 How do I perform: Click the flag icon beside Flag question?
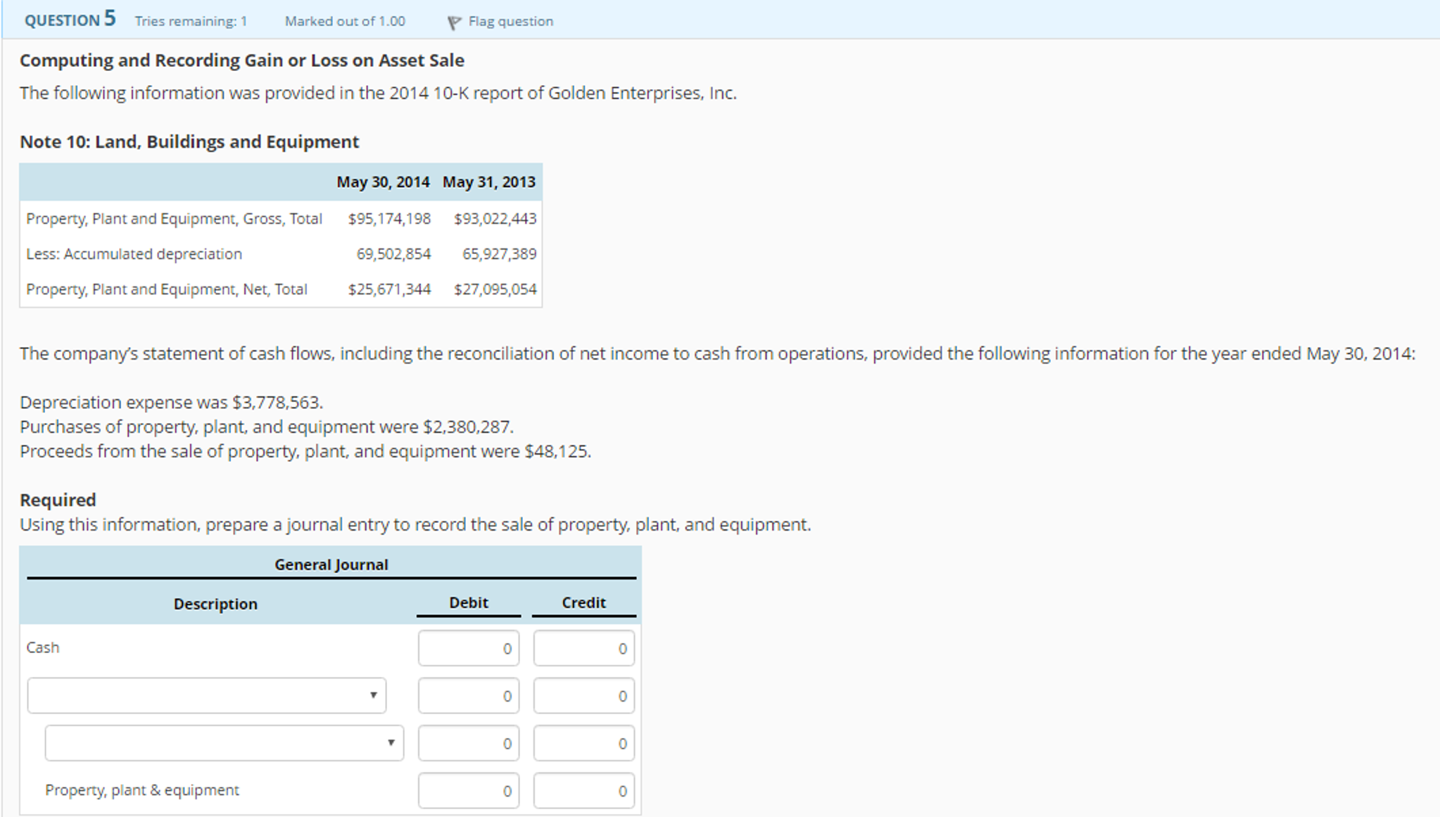click(x=454, y=23)
